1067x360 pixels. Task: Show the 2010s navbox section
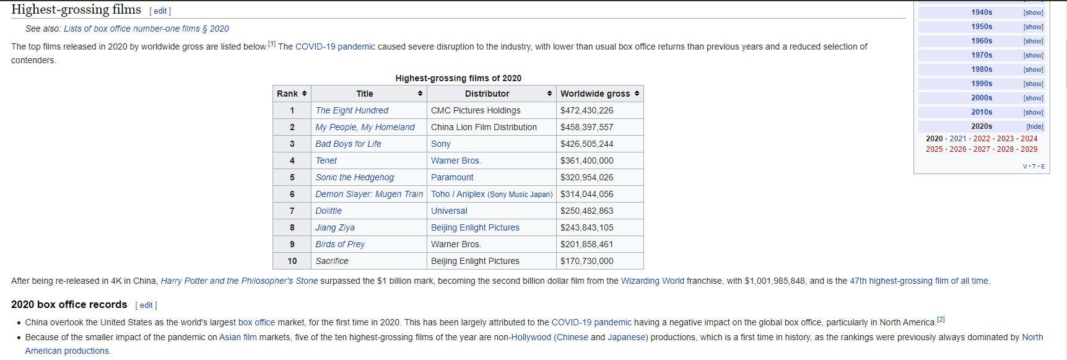[x=1033, y=112]
